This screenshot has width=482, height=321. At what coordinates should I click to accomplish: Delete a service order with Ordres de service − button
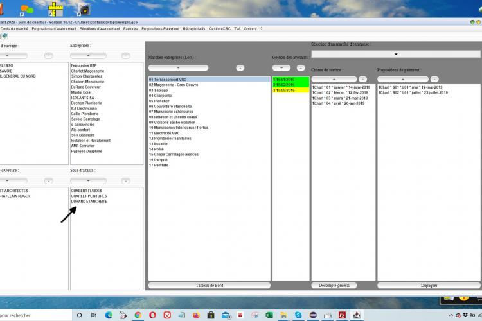pyautogui.click(x=362, y=79)
